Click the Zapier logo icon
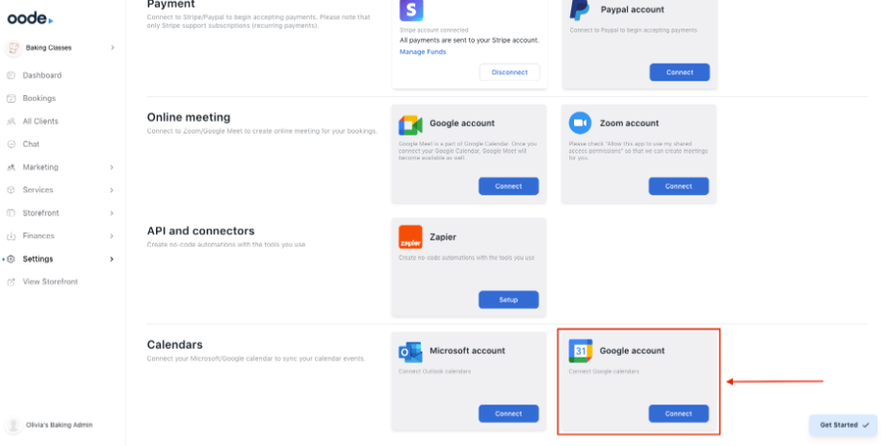The image size is (886, 446). 410,236
